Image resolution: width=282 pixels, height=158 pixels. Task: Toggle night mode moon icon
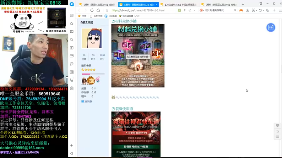tap(268, 11)
